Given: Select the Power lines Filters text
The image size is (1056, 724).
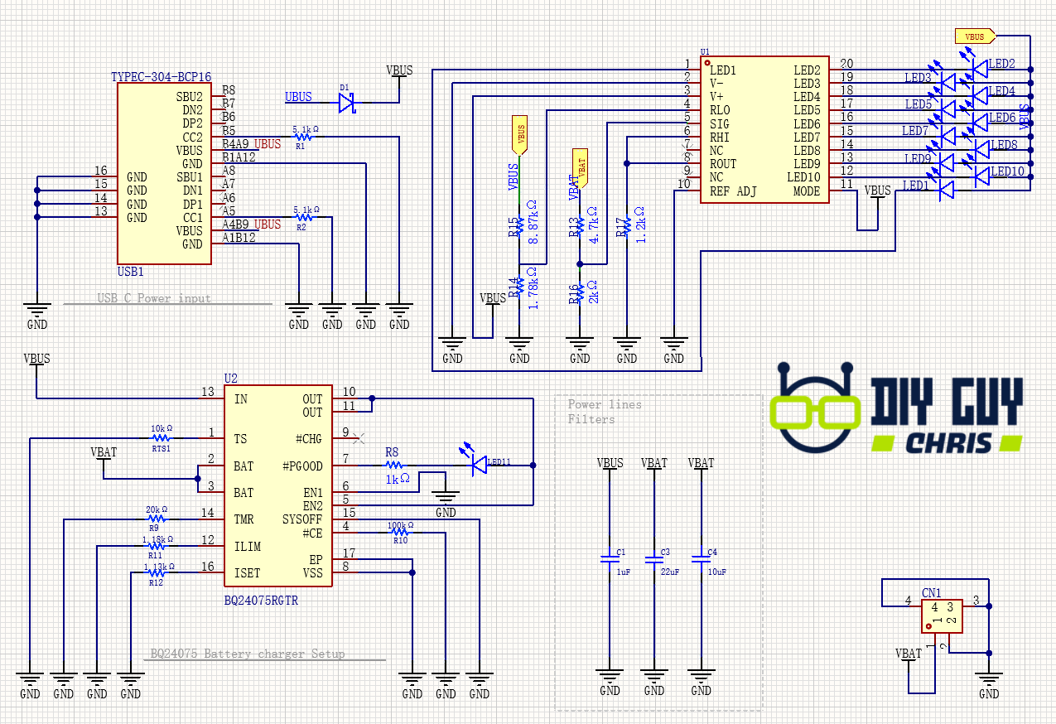Looking at the screenshot, I should click(x=605, y=412).
